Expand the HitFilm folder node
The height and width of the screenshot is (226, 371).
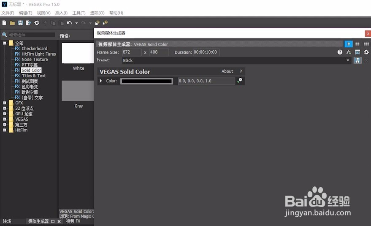(5, 130)
